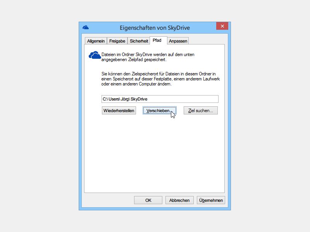
Task: Apply changes with Übernehmen
Action: pyautogui.click(x=211, y=200)
